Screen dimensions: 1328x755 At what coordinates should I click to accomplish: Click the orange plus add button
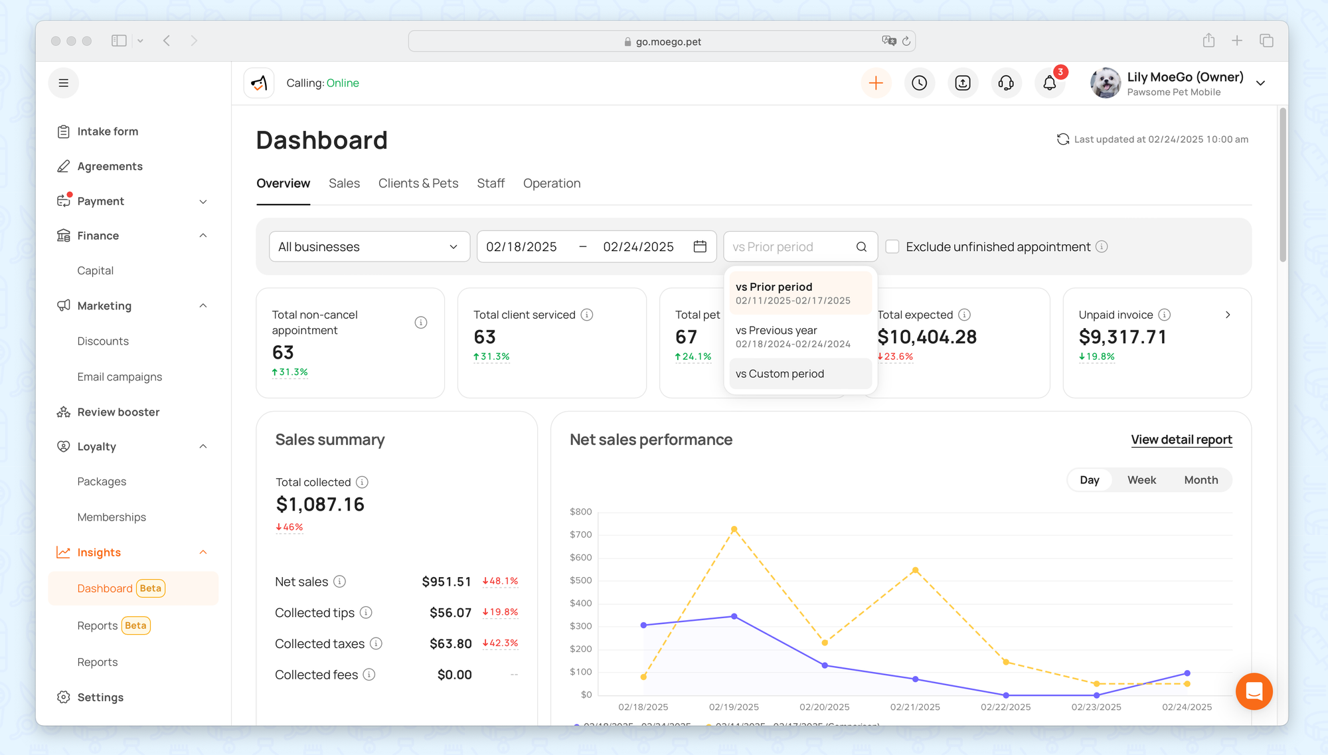click(x=876, y=83)
